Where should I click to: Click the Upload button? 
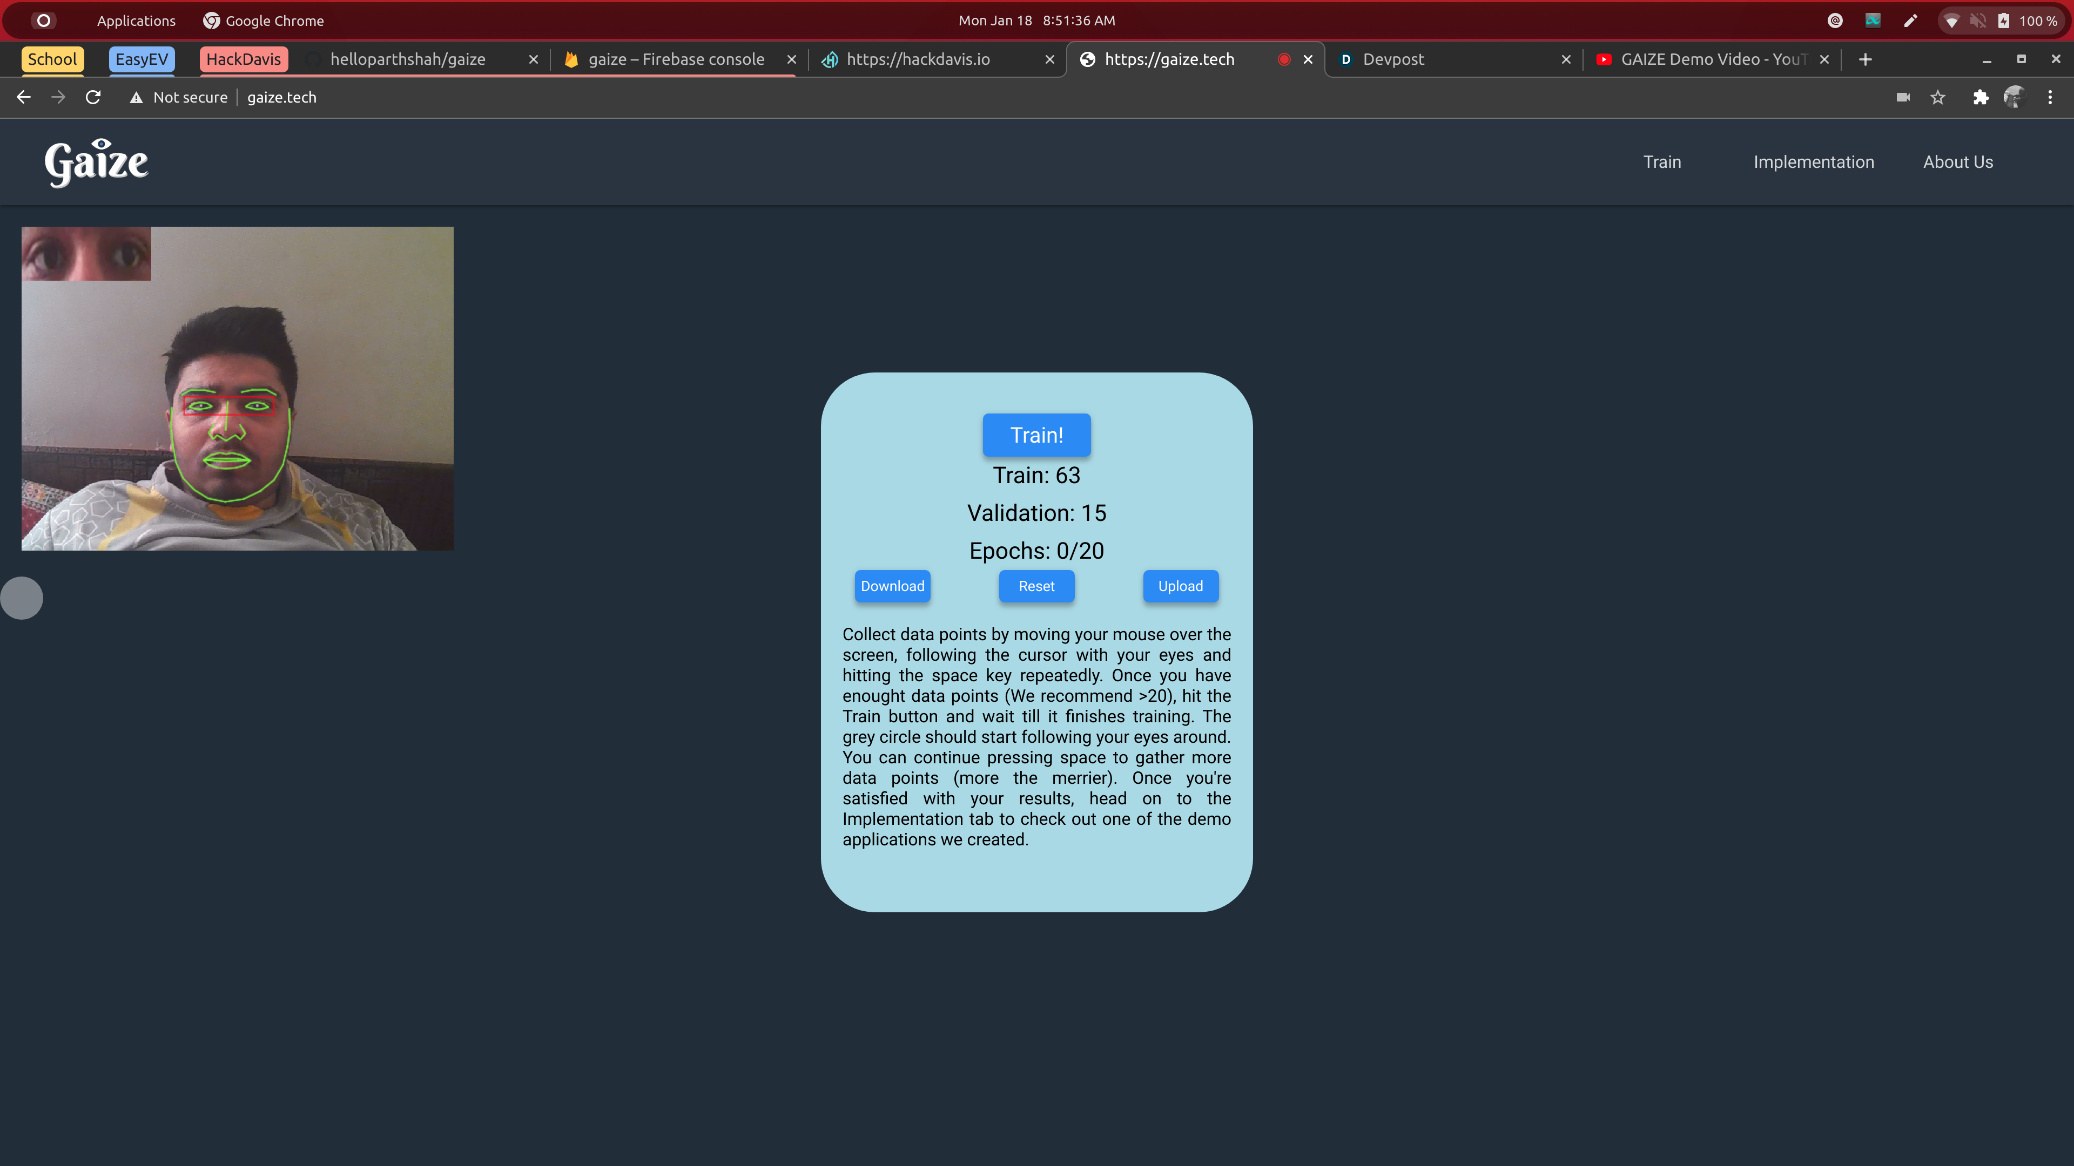coord(1180,587)
